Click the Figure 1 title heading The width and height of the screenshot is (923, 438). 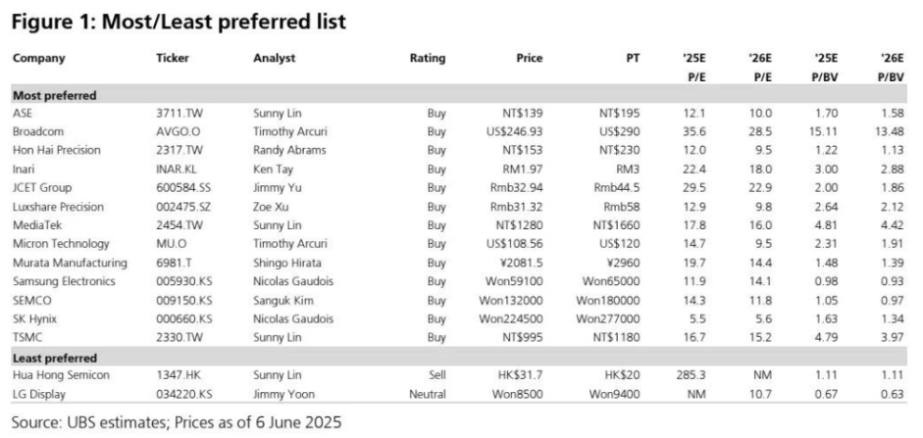(179, 20)
